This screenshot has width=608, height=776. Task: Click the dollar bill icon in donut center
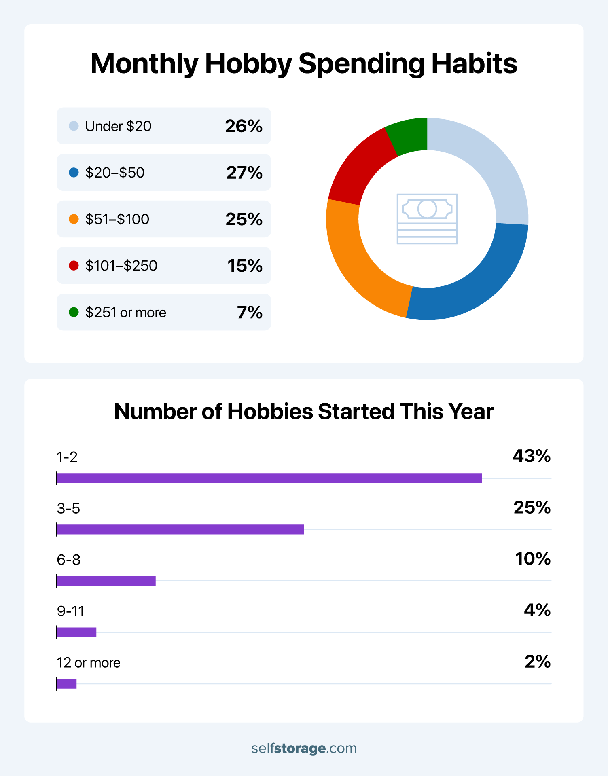(427, 219)
